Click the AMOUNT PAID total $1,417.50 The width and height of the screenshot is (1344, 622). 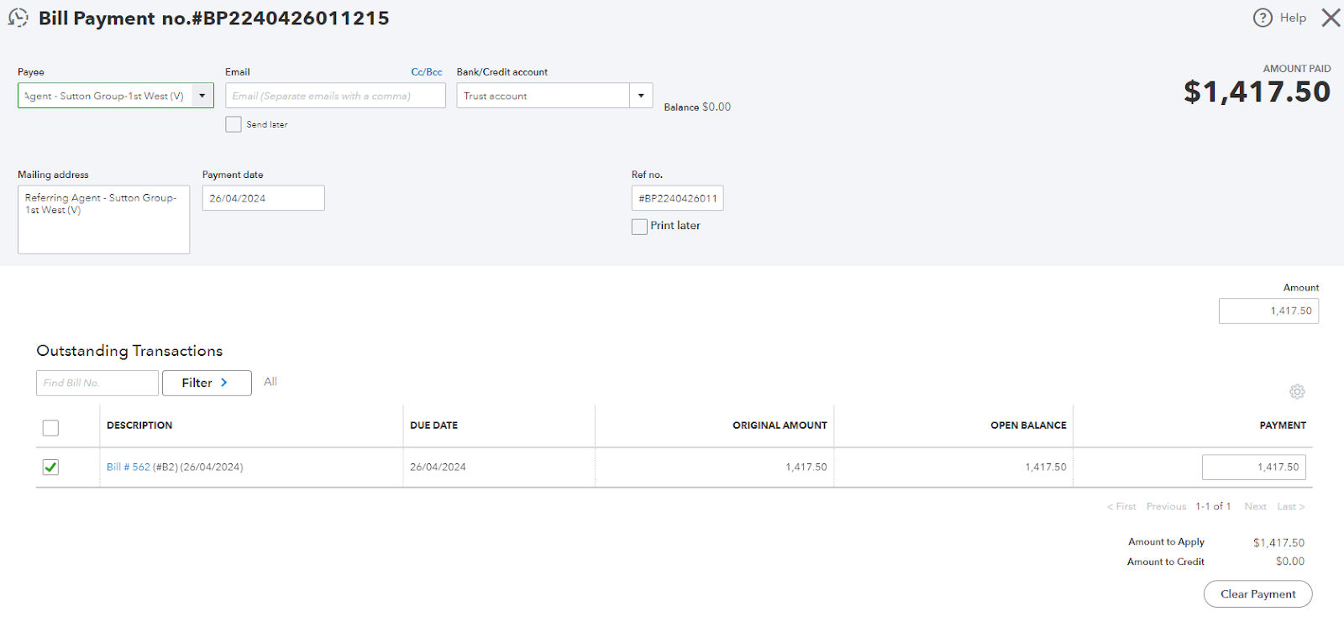(x=1257, y=91)
